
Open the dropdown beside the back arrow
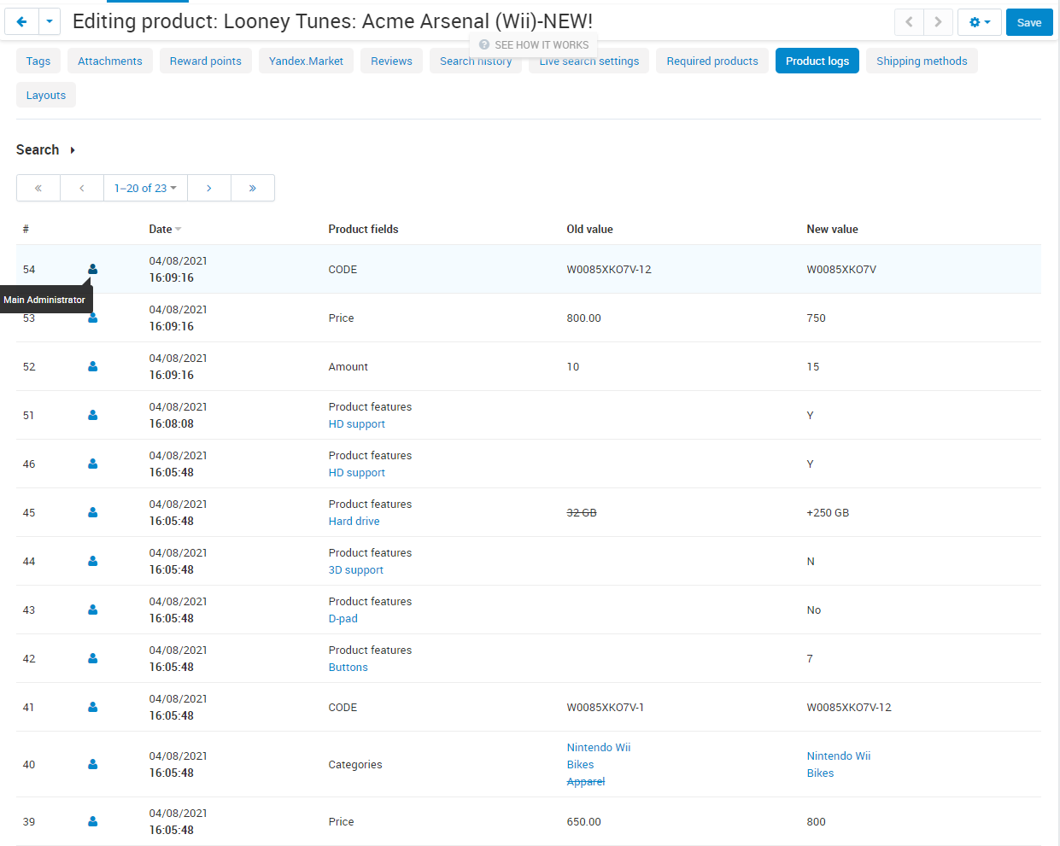pos(50,22)
